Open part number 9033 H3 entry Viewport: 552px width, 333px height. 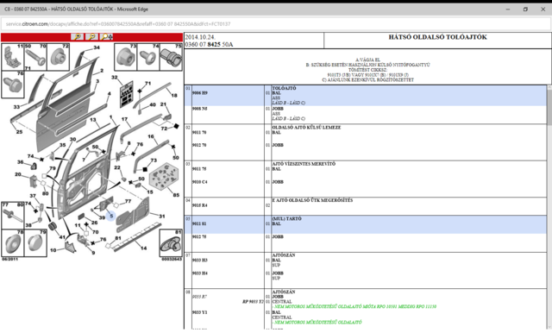pos(199,261)
